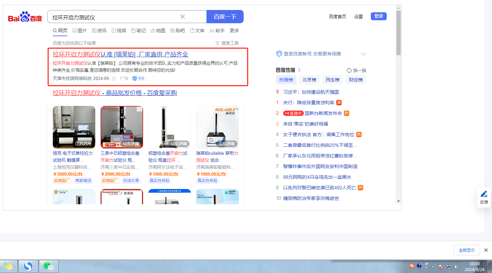Viewport: 492px width, 273px height.
Task: Click the scrollbar up arrow
Action: [398, 8]
